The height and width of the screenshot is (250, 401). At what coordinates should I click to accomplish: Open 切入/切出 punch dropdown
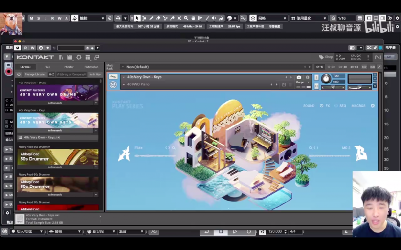click(x=27, y=231)
